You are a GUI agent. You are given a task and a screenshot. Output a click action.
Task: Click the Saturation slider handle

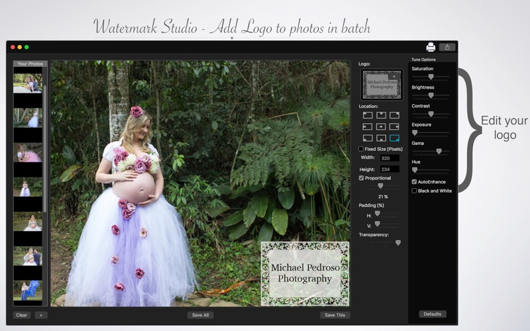pyautogui.click(x=431, y=77)
